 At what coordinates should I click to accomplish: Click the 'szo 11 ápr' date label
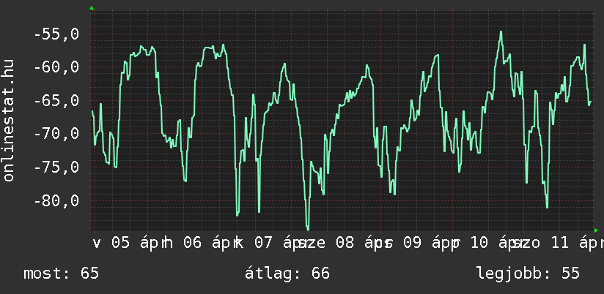pos(557,243)
